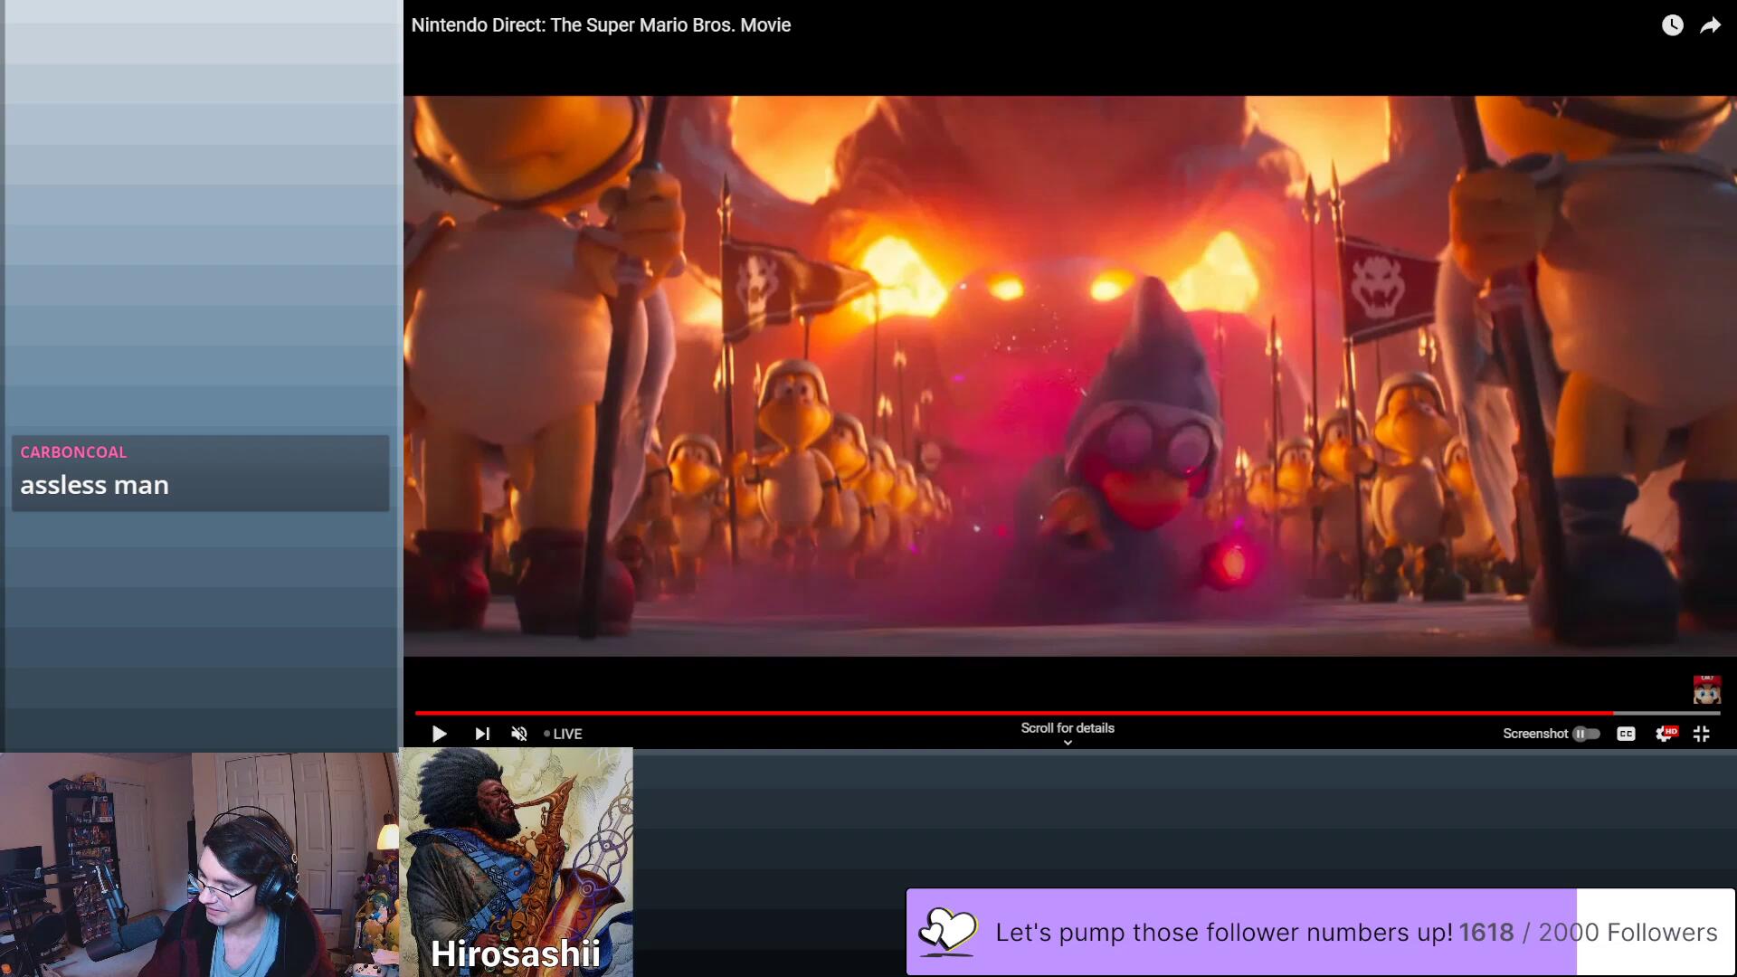Open the Nintendo Direct video title link

pyautogui.click(x=601, y=25)
